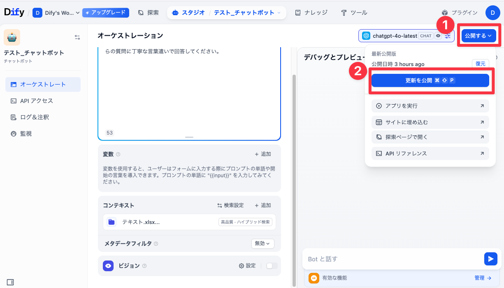This screenshot has width=504, height=288.
Task: Click the prompt editor resize handle
Action: click(189, 137)
